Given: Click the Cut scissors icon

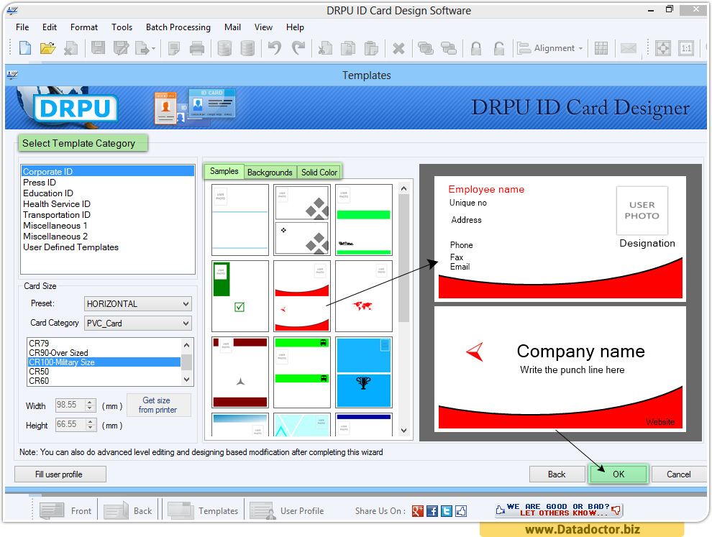Looking at the screenshot, I should click(x=324, y=47).
